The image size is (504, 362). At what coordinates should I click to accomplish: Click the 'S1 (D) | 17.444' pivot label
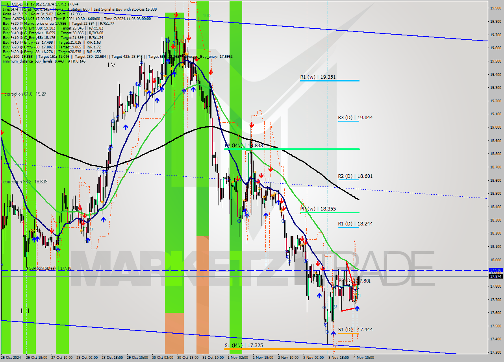coord(355,329)
